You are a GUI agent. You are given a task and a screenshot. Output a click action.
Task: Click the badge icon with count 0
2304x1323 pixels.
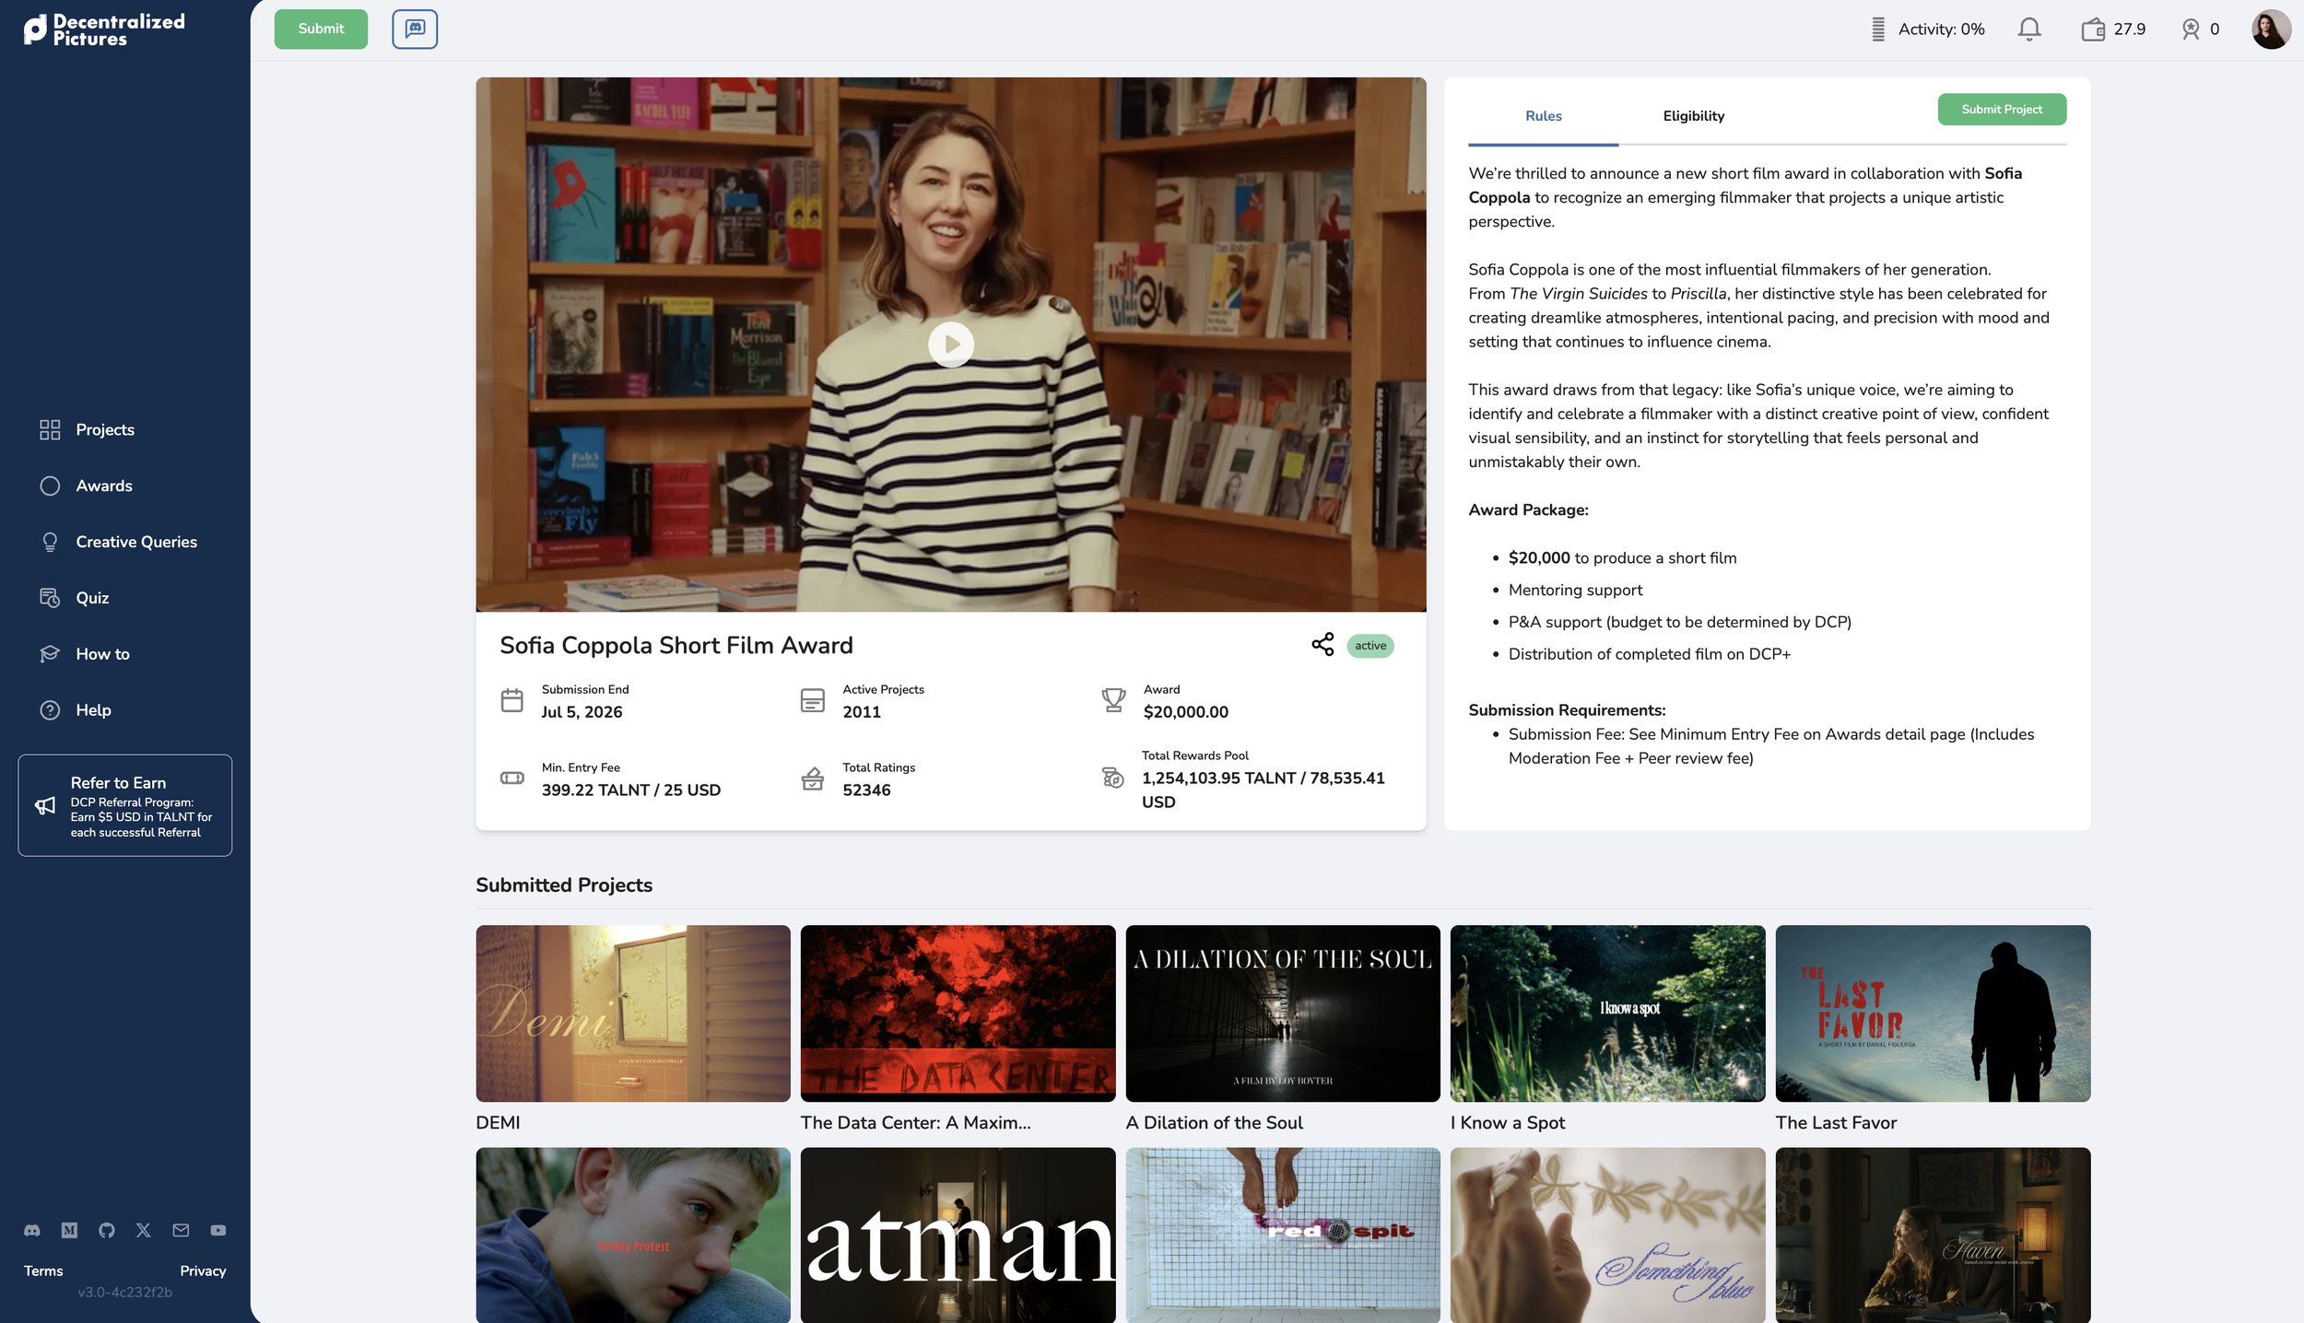[2201, 29]
